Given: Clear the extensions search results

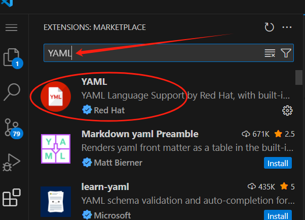Looking at the screenshot, I should click(x=270, y=53).
